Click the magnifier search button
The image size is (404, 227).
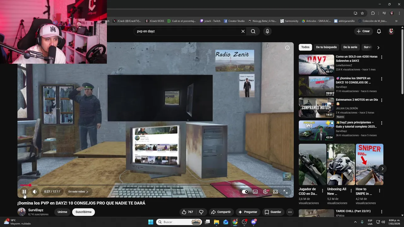[x=253, y=31]
